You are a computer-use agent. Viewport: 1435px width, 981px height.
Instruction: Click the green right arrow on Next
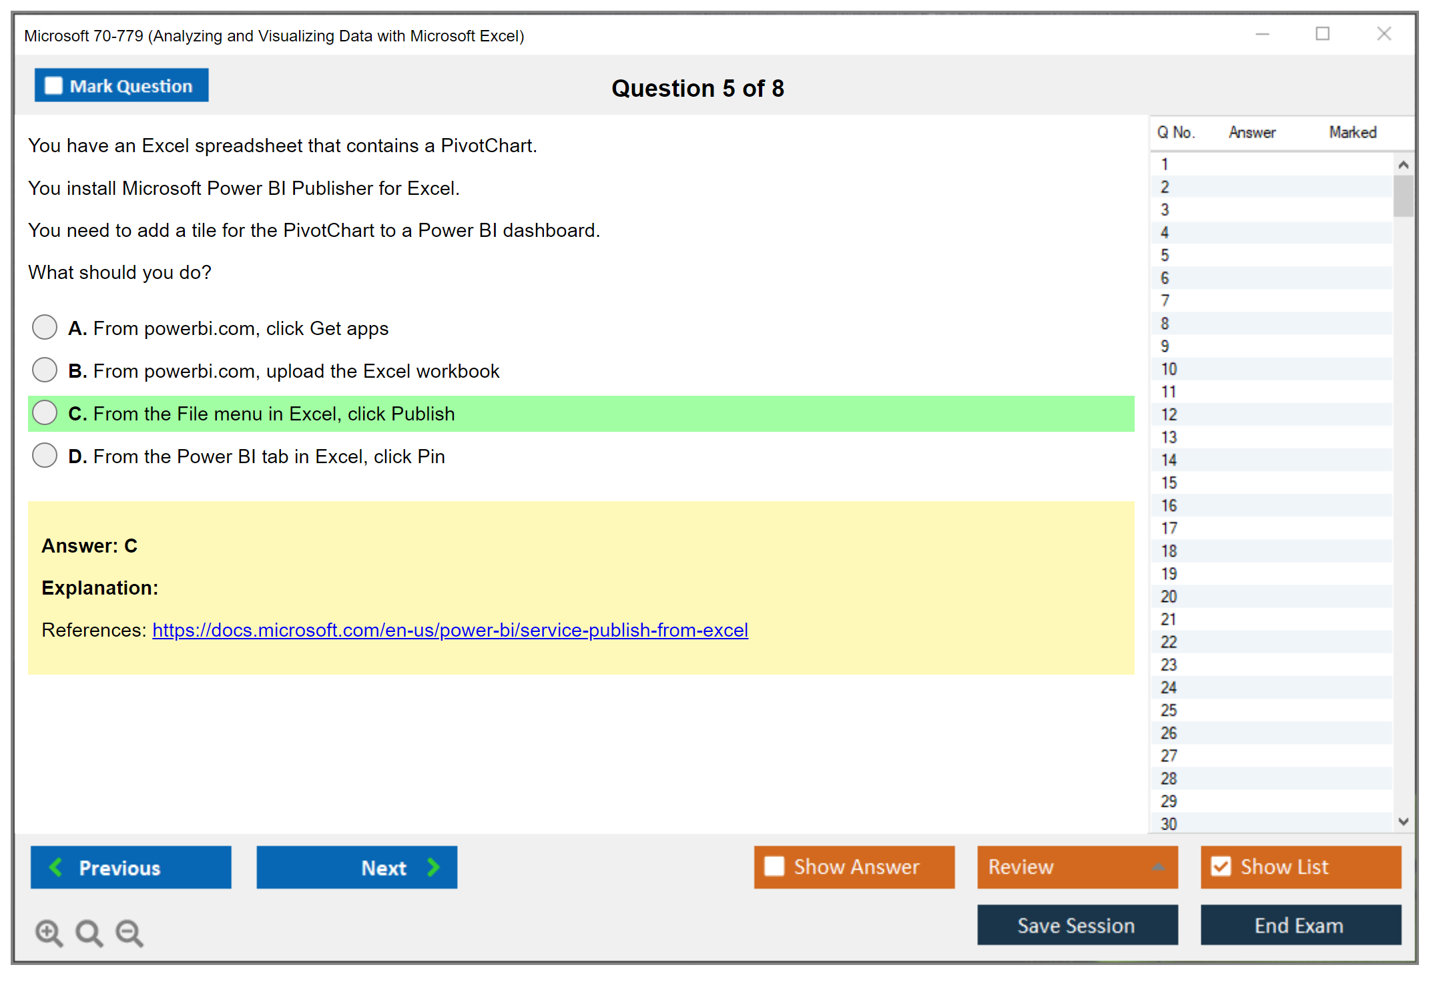coord(433,867)
